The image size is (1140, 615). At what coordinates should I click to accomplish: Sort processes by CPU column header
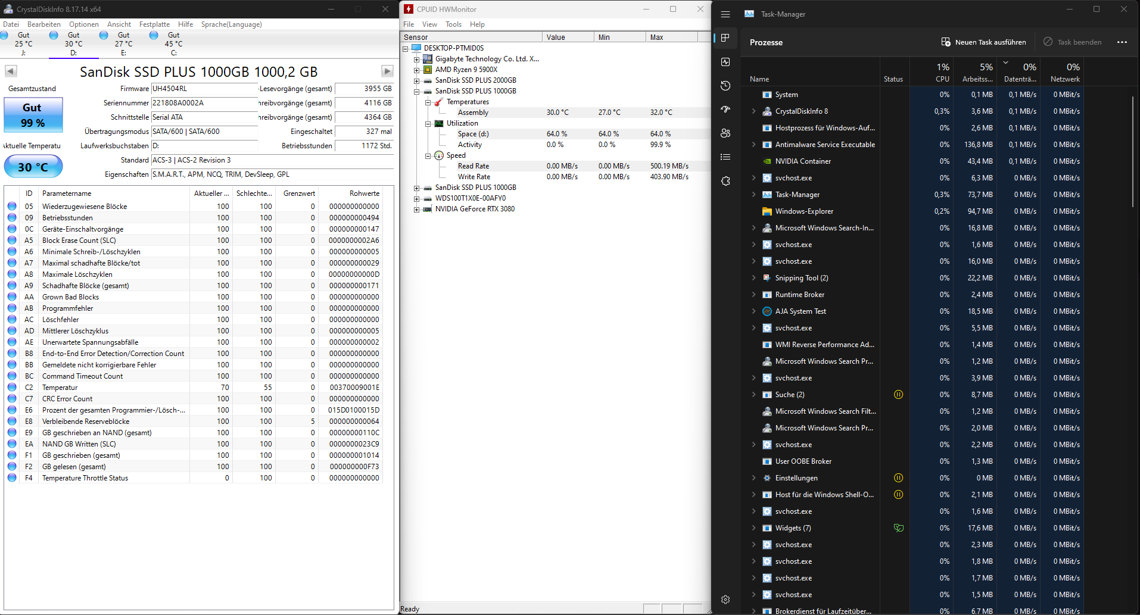(931, 73)
